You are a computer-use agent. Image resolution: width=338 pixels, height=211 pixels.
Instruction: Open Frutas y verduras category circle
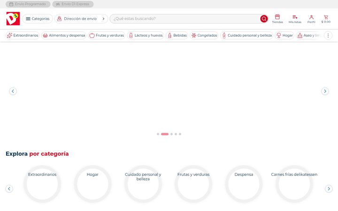(193, 184)
